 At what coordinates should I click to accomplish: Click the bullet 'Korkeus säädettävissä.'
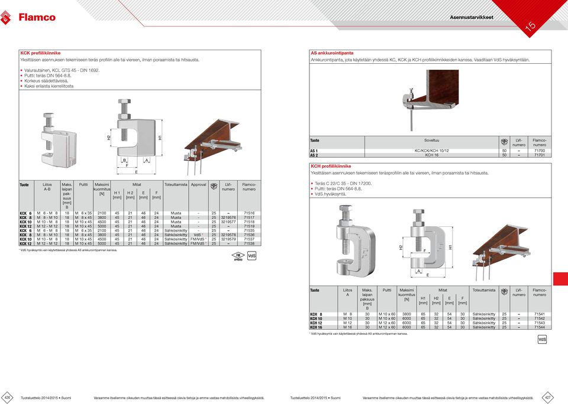pyautogui.click(x=46, y=81)
